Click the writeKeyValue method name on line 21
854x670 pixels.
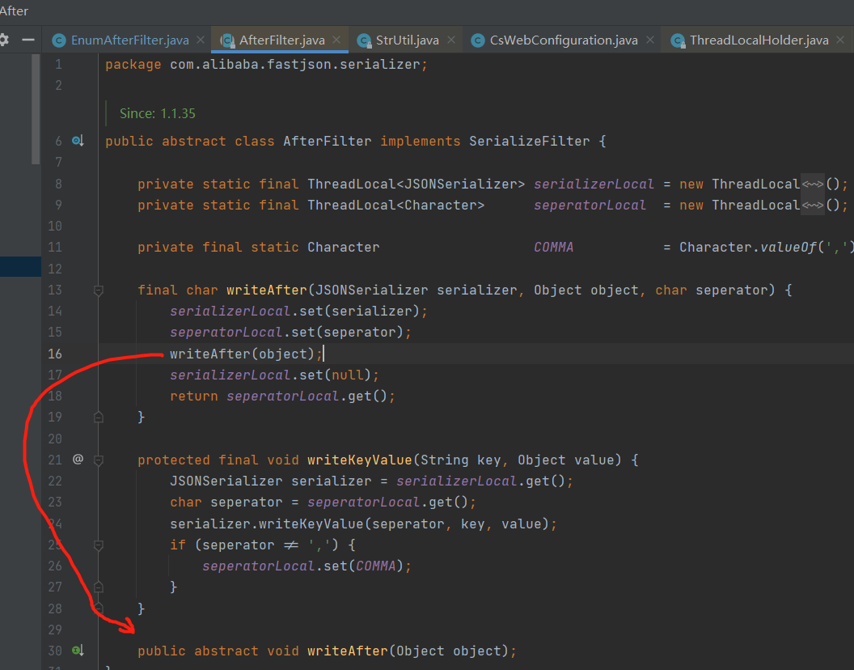click(359, 460)
